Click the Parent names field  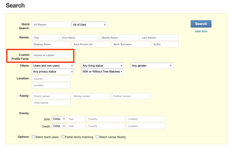pos(51,96)
